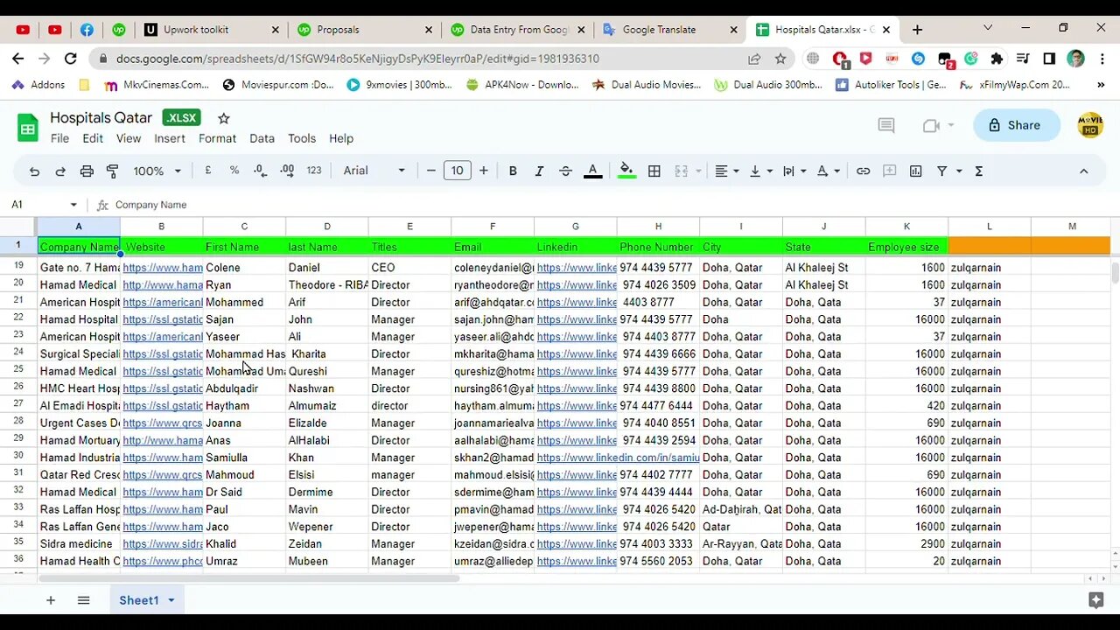Open the filter views dropdown arrow
The height and width of the screenshot is (630, 1120).
[x=959, y=171]
